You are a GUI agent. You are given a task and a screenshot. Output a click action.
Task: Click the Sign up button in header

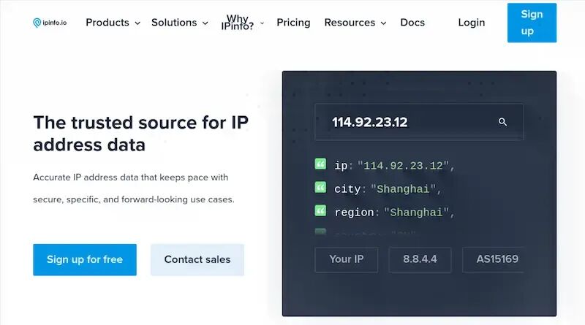532,23
